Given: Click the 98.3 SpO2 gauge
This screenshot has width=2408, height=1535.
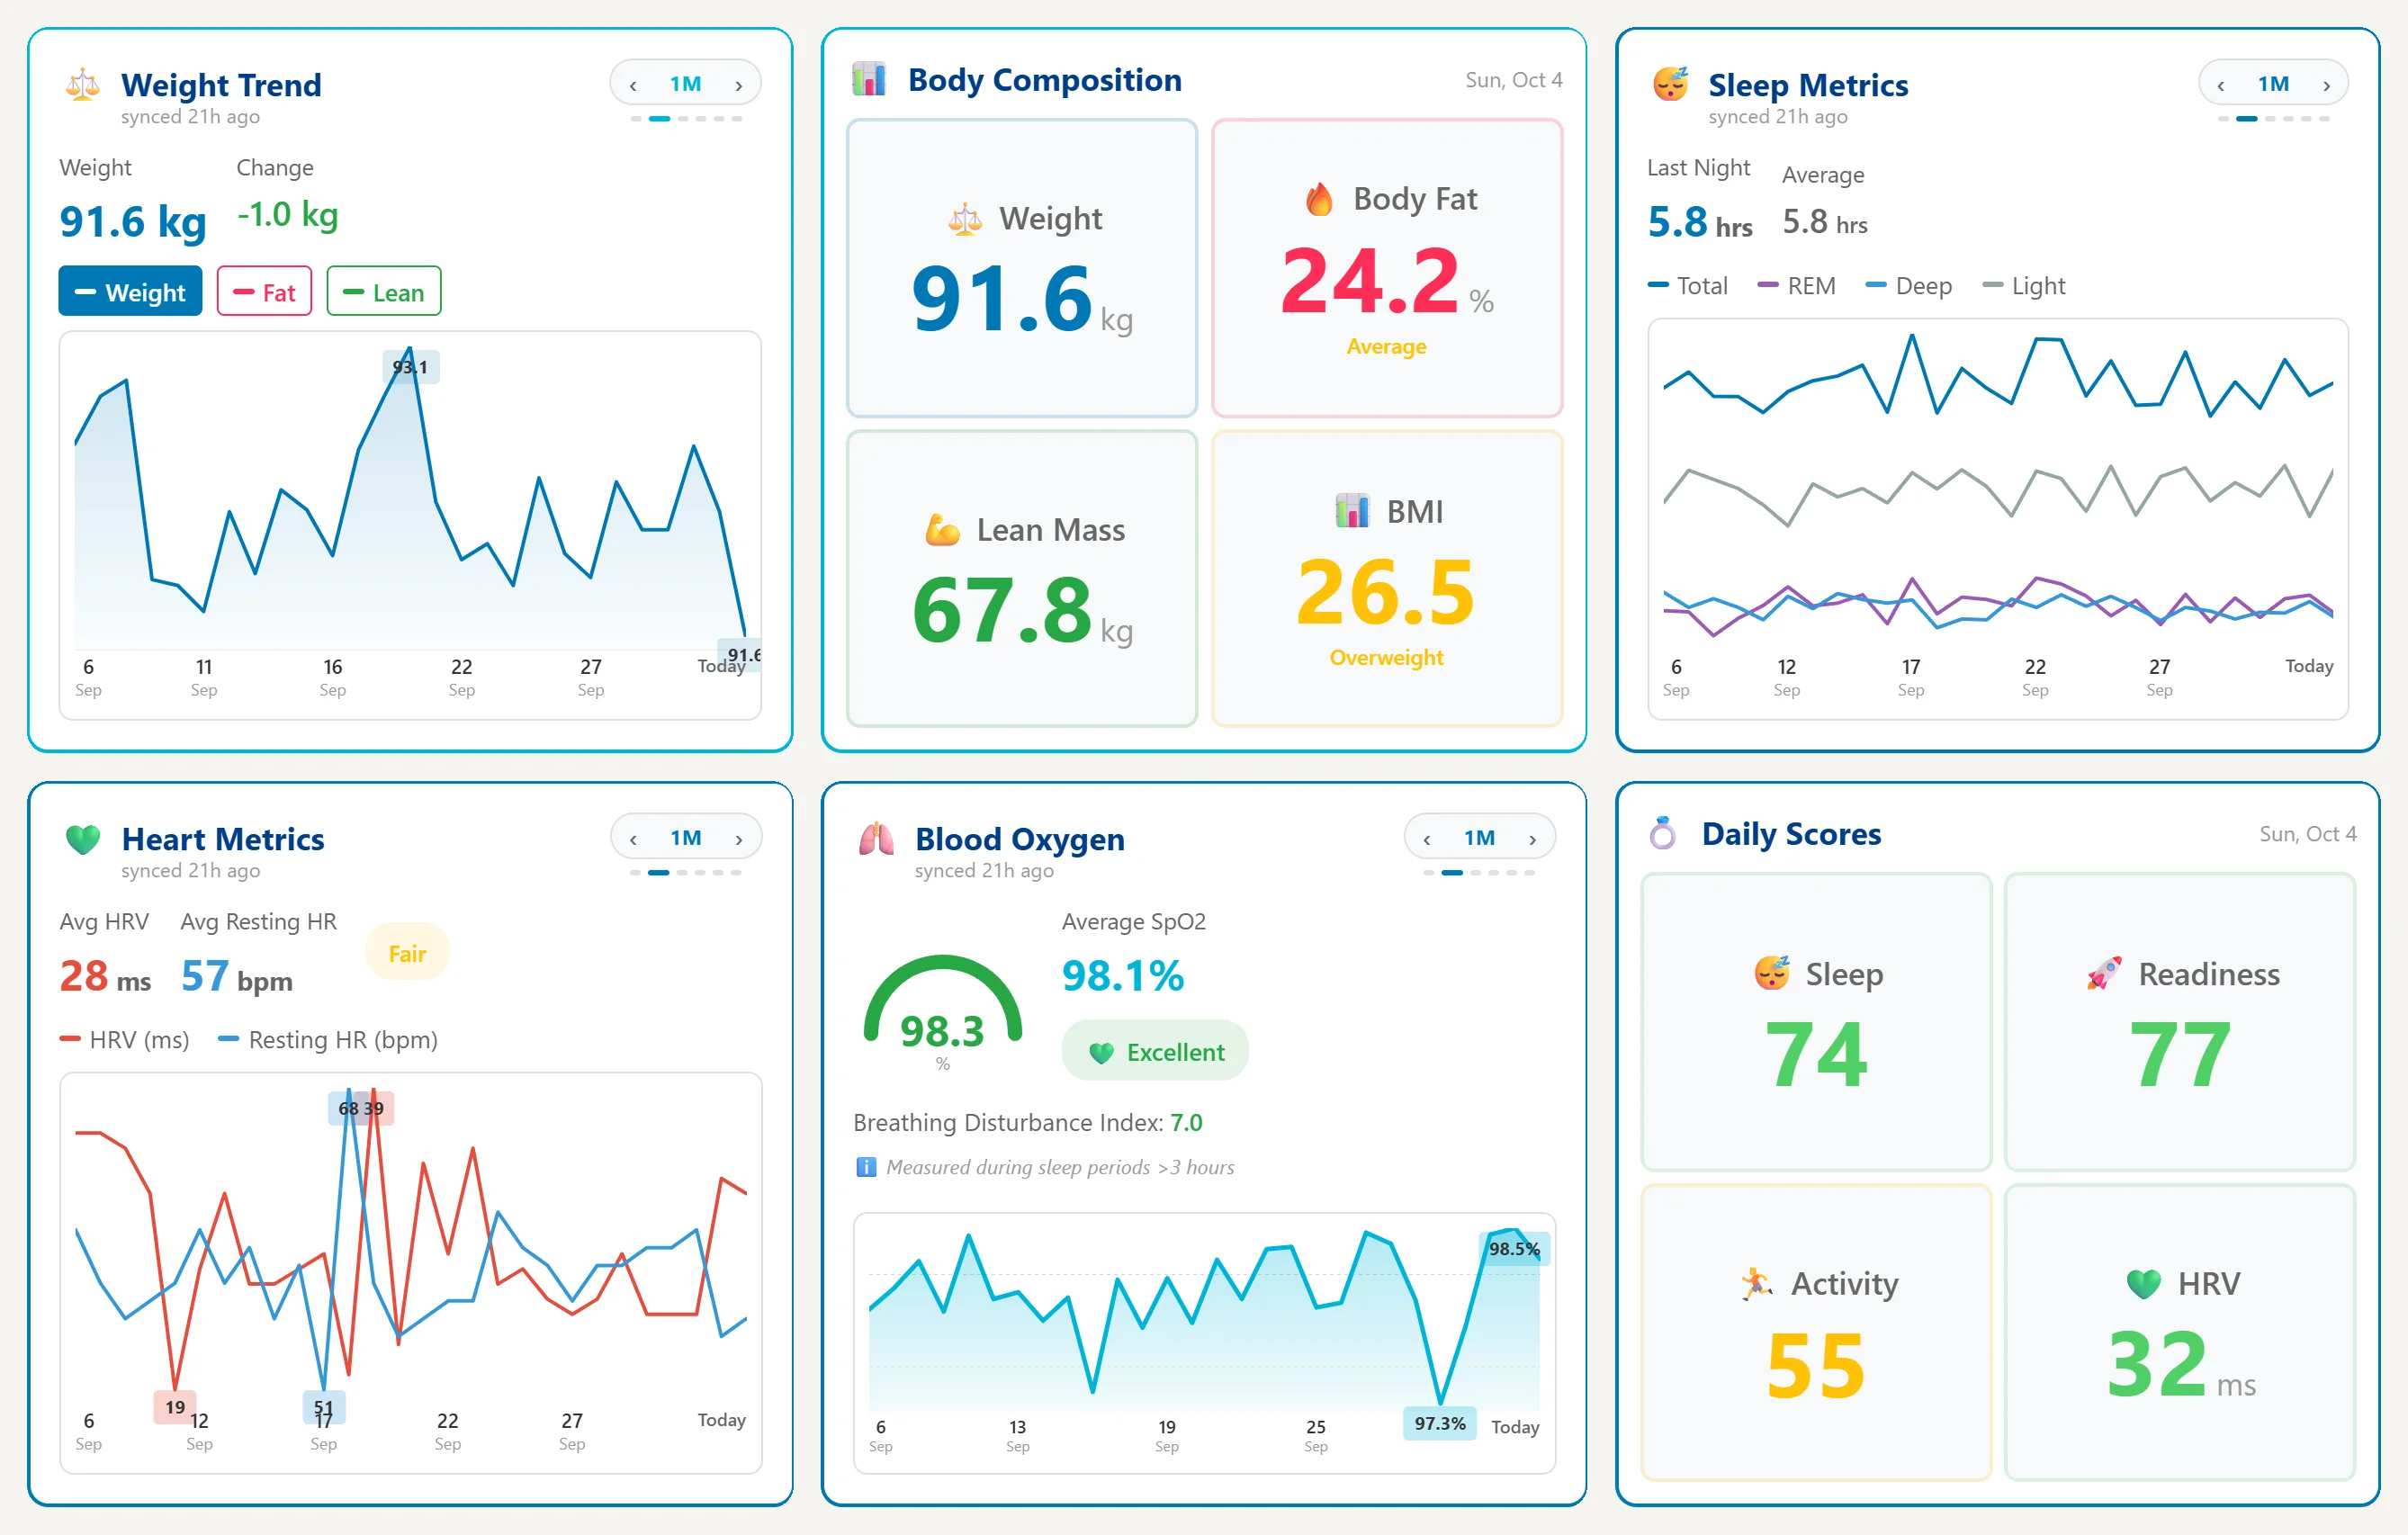Looking at the screenshot, I should tap(943, 1012).
